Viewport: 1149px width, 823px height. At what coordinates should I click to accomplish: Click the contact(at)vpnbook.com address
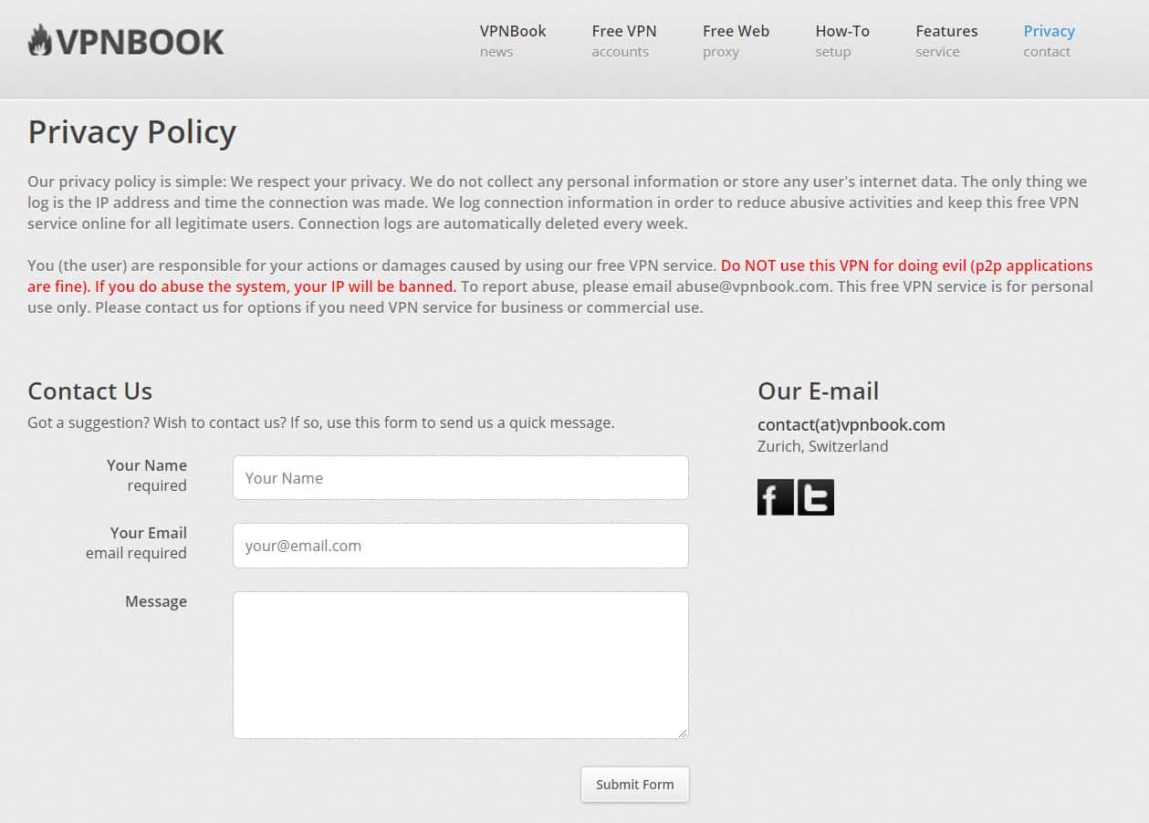pos(851,424)
